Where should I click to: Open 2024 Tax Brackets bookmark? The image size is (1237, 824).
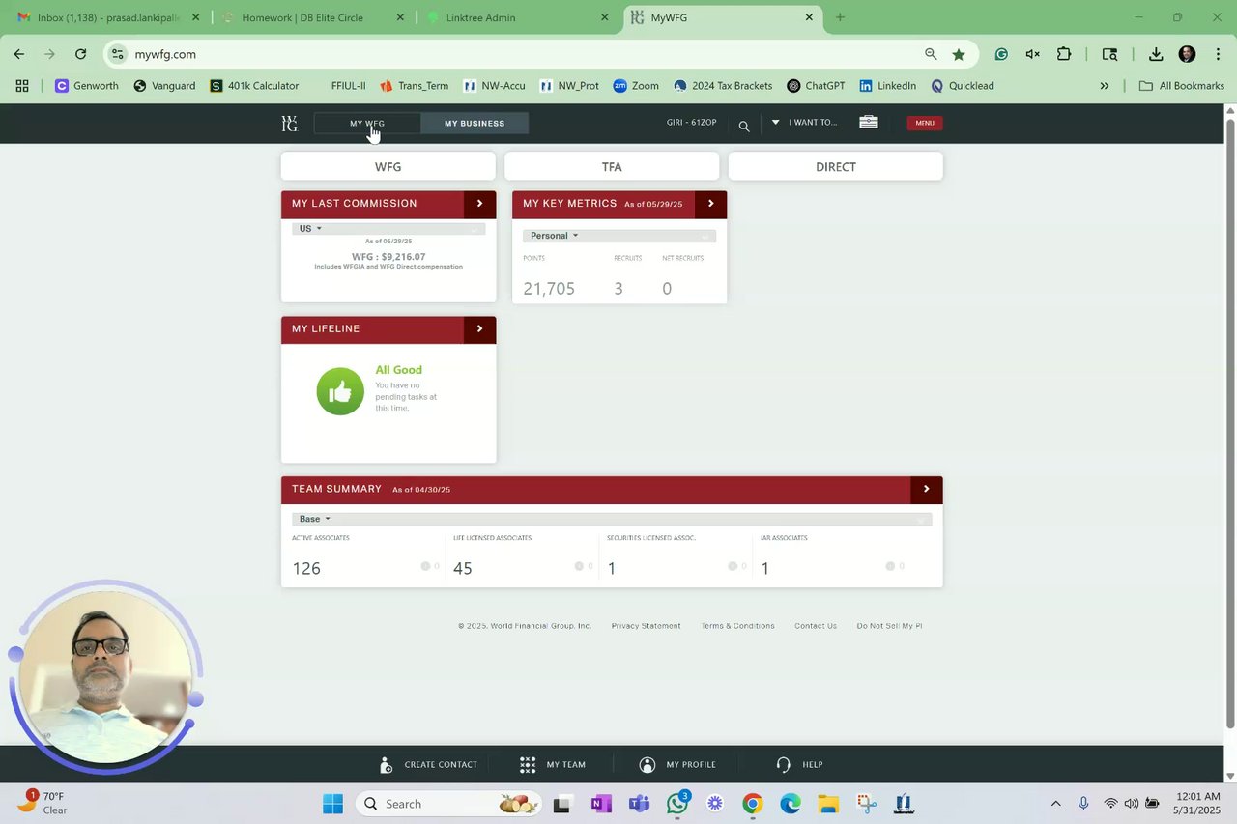(723, 86)
